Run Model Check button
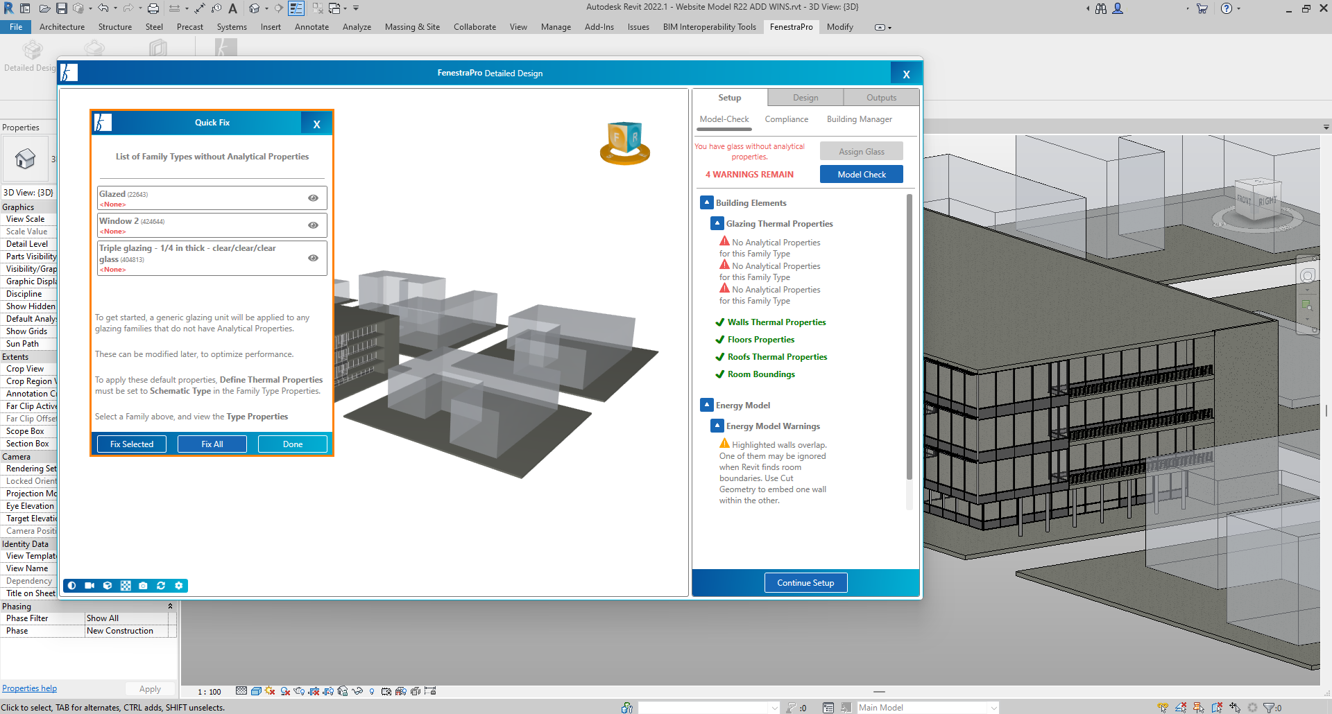The image size is (1332, 714). coord(862,174)
